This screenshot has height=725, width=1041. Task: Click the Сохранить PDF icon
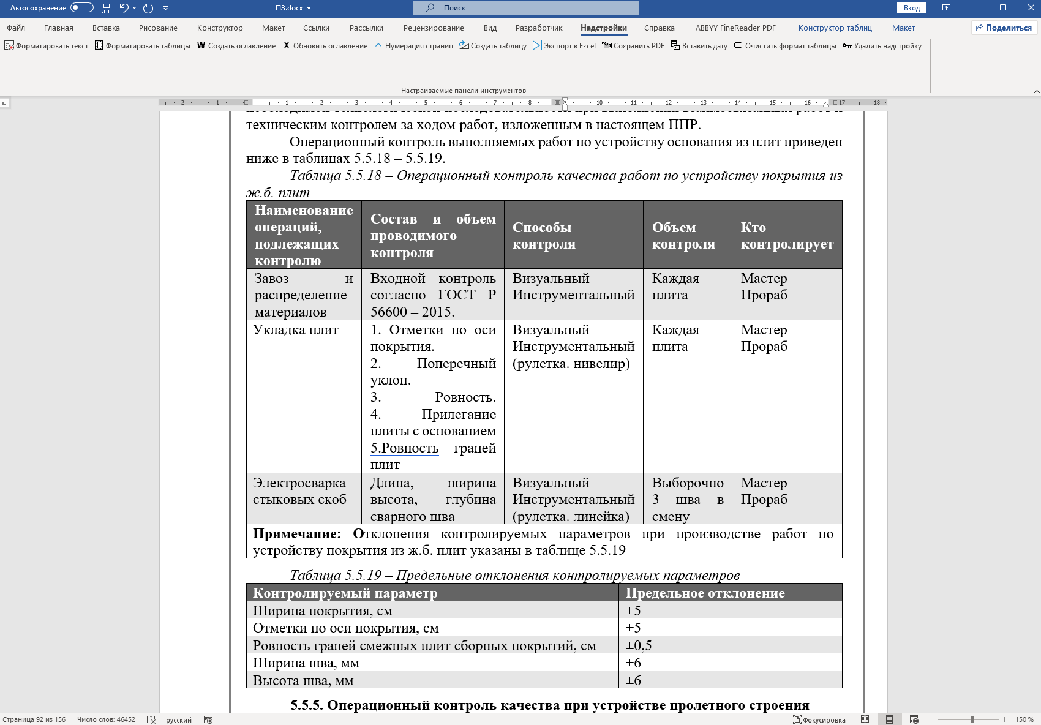click(x=607, y=45)
